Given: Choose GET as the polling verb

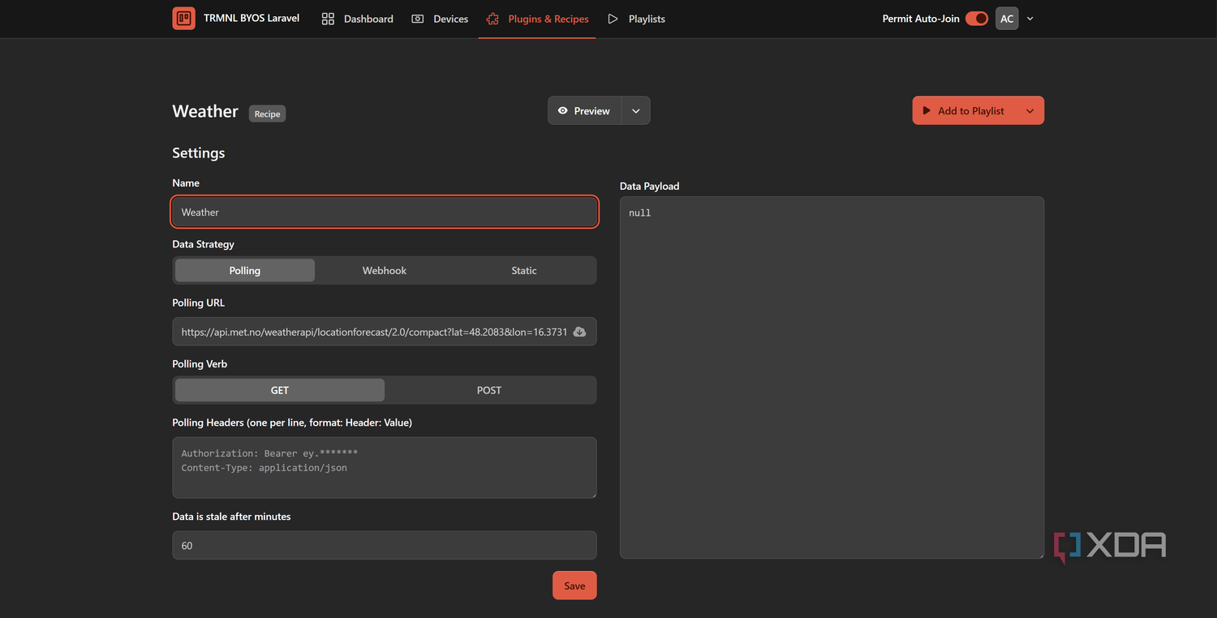Looking at the screenshot, I should click(x=280, y=390).
